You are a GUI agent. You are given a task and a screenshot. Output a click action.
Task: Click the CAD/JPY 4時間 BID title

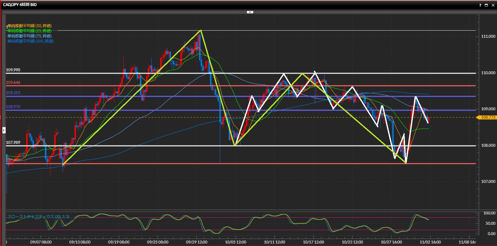20,5
